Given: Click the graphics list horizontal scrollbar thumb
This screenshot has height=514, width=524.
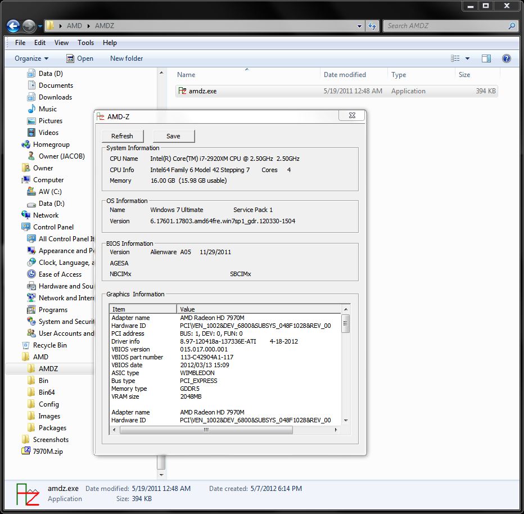Looking at the screenshot, I should tap(206, 430).
